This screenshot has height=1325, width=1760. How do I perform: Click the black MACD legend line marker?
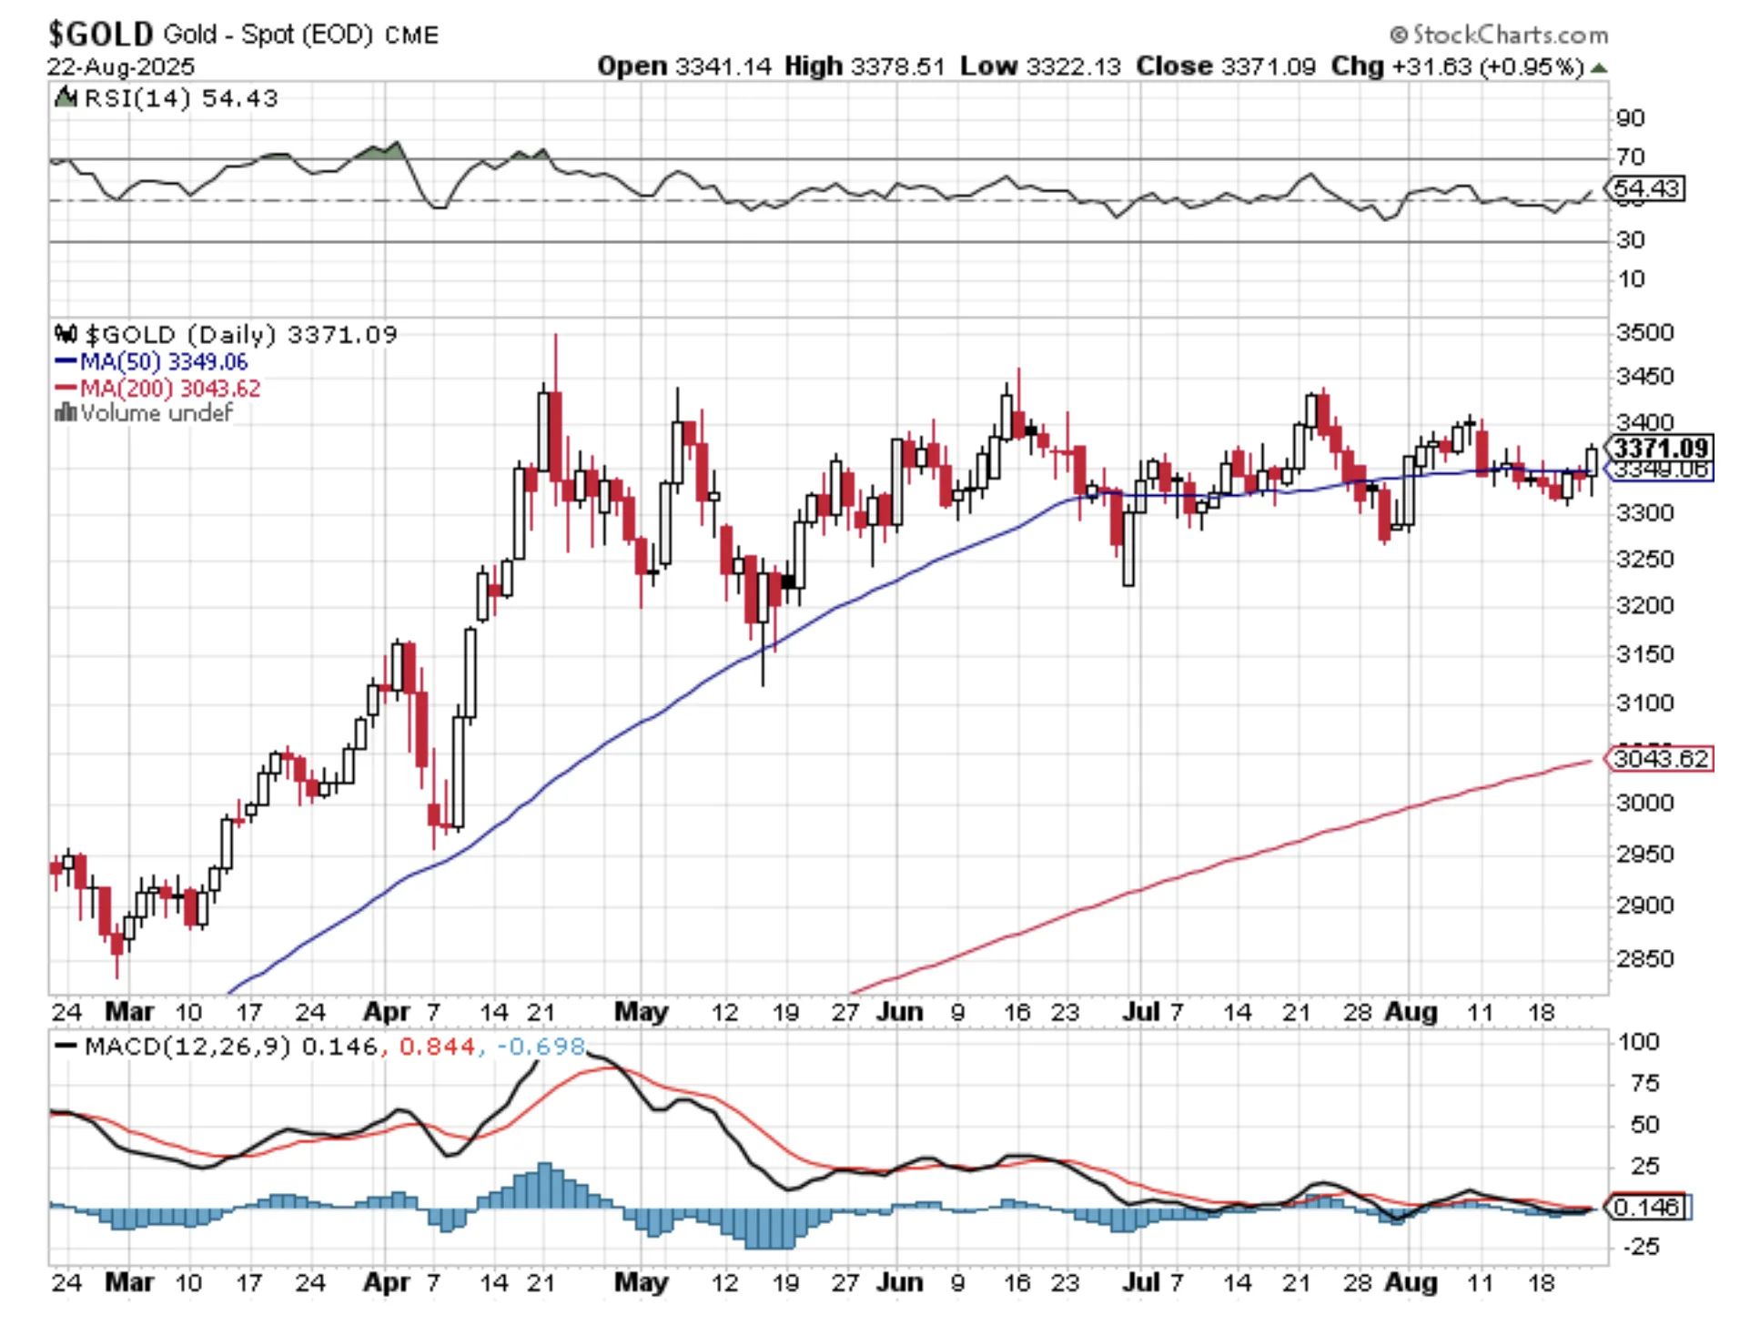point(66,1046)
